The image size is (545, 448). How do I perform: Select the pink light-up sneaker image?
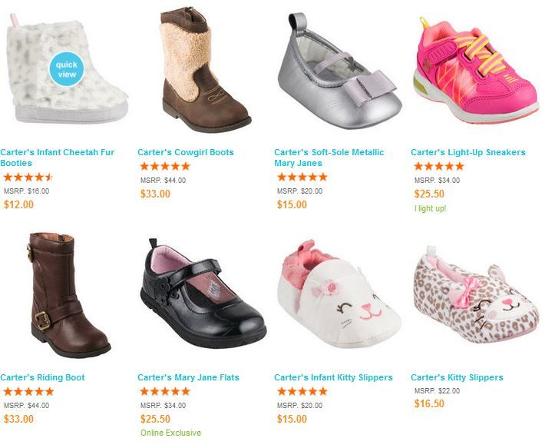coord(476,70)
